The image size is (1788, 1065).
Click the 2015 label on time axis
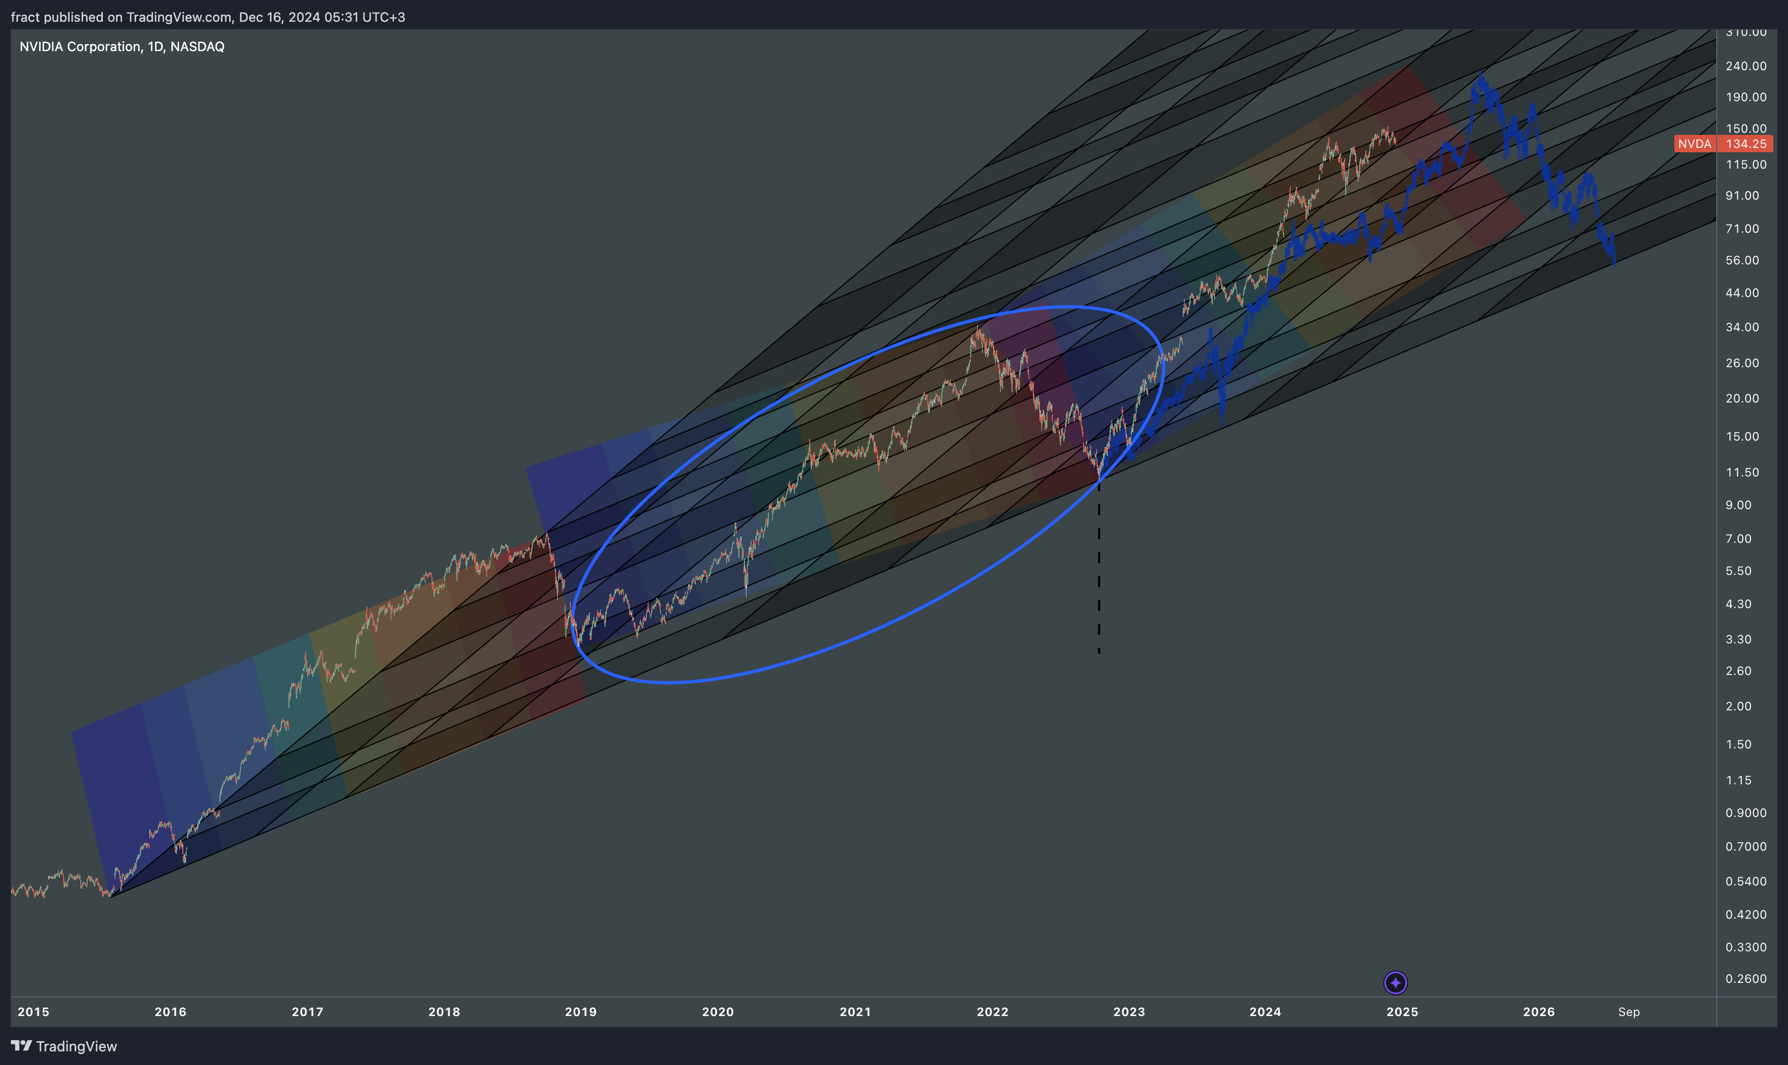[x=33, y=1012]
